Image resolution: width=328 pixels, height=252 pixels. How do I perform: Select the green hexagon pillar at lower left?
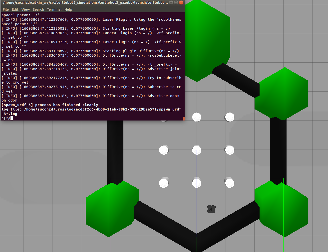[x=112, y=209]
